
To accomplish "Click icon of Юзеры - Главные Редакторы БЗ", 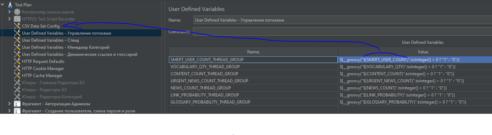I will point(17,83).
